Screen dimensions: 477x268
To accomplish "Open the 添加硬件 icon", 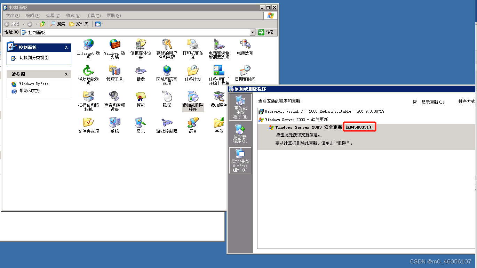I will (219, 99).
